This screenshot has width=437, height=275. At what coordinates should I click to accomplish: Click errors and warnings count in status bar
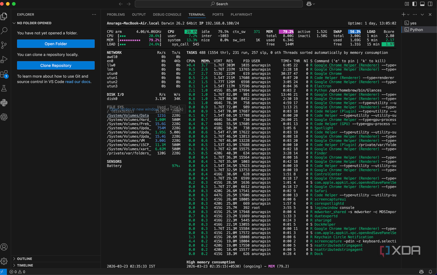[17, 272]
